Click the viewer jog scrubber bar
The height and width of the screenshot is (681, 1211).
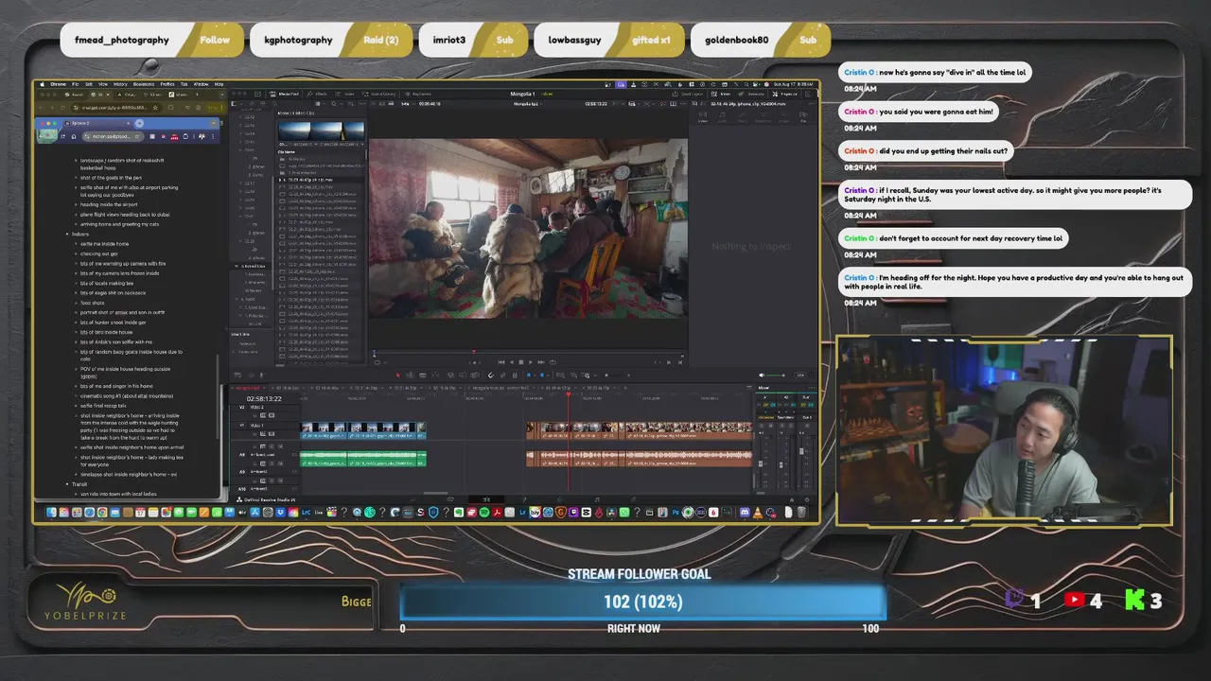530,353
